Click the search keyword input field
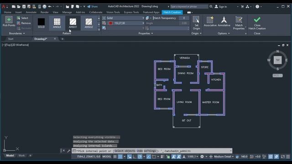 click(189, 6)
